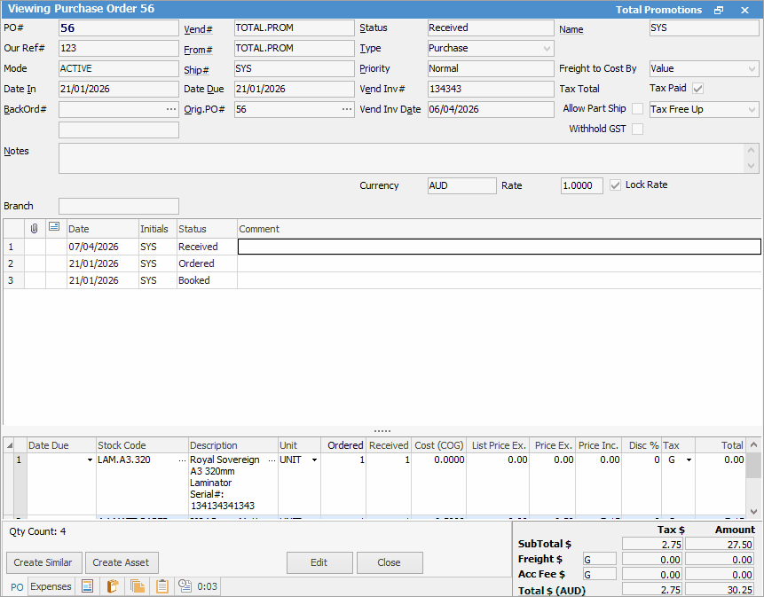This screenshot has width=764, height=597.
Task: Open the description ellipsis for Royal Sovereign
Action: tap(272, 460)
